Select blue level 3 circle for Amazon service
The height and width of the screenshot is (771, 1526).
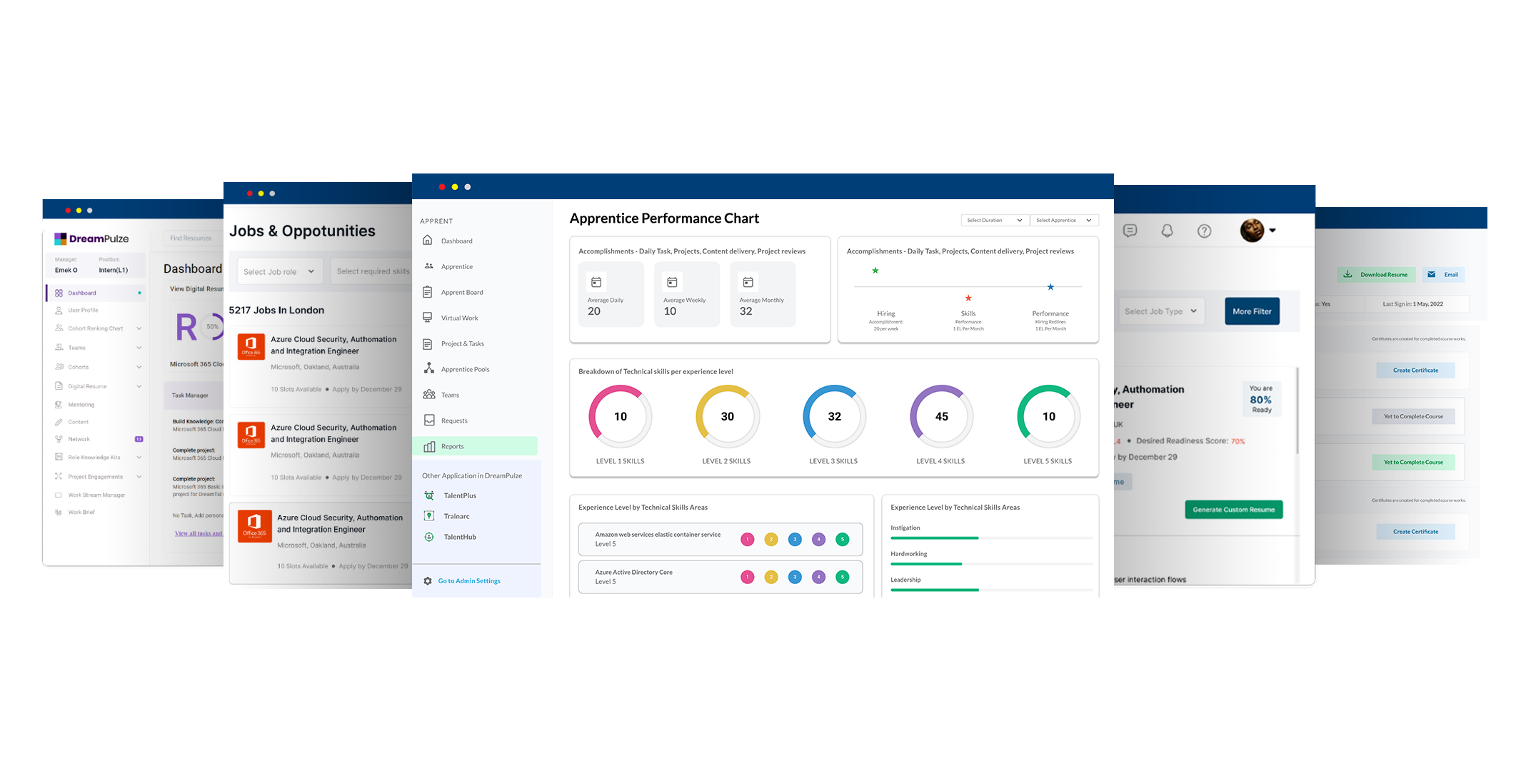coord(795,539)
